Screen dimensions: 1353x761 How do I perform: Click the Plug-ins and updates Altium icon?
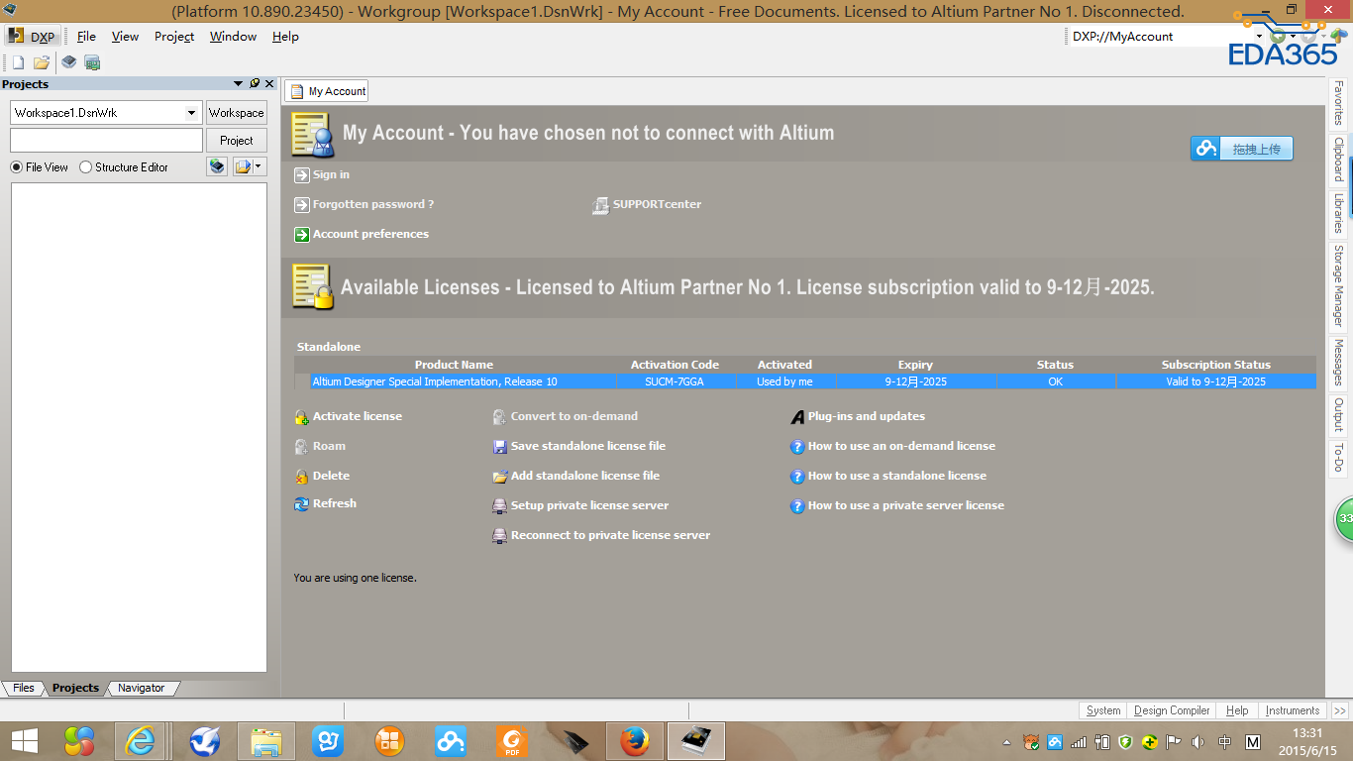click(797, 417)
